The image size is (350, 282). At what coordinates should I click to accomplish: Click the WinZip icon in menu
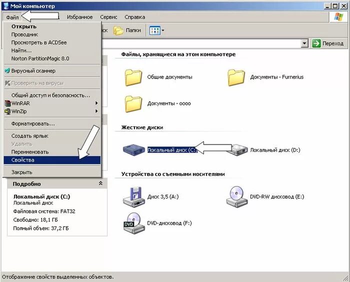7,111
